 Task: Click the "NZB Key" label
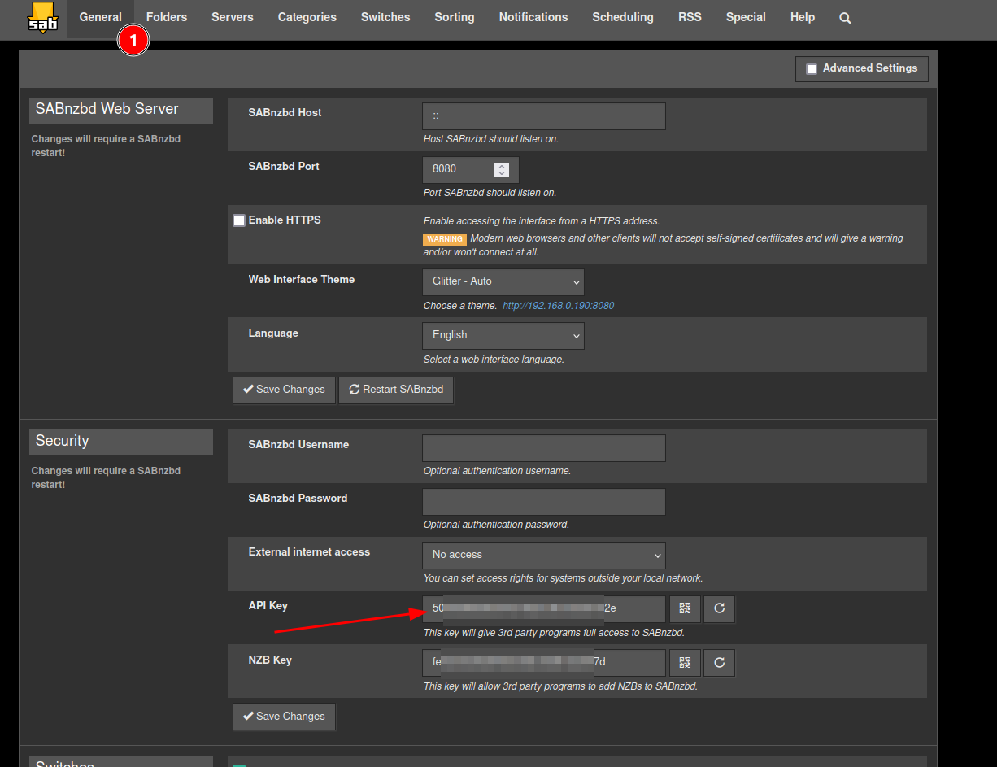click(270, 660)
